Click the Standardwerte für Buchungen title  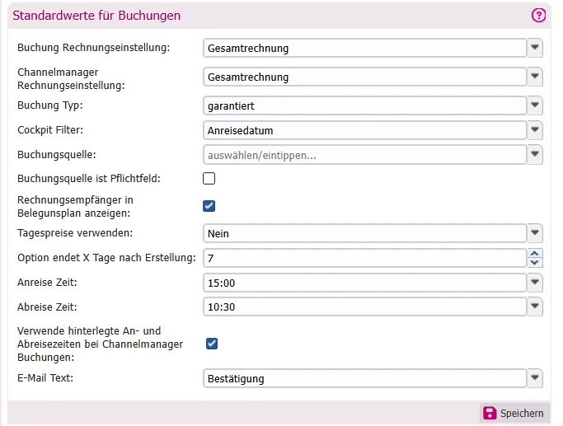[96, 16]
